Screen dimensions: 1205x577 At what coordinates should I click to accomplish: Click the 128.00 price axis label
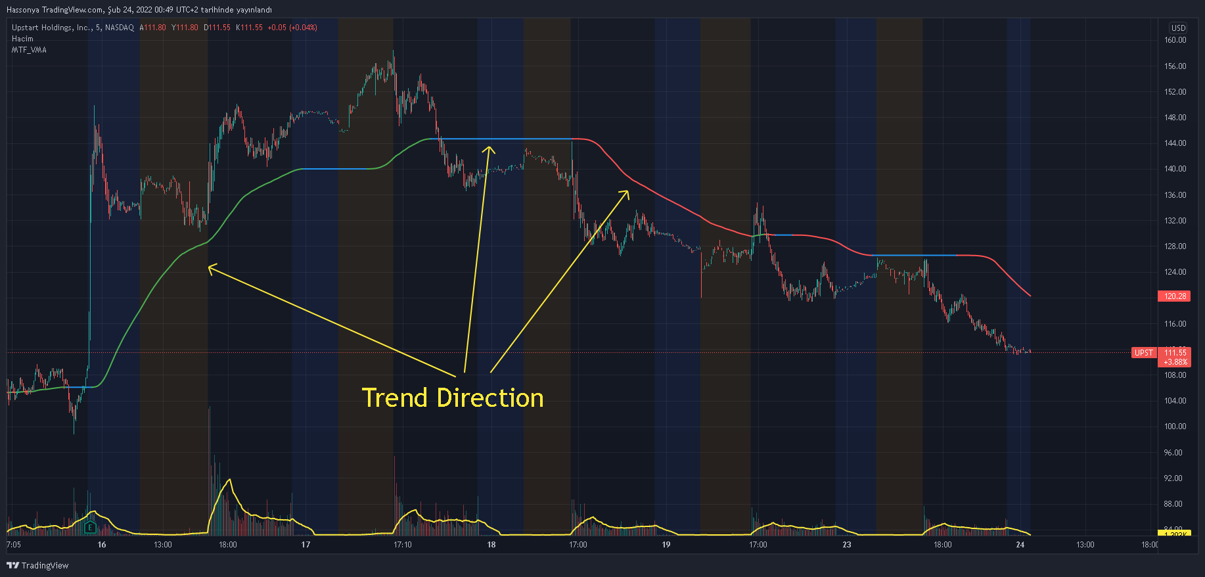click(x=1175, y=246)
